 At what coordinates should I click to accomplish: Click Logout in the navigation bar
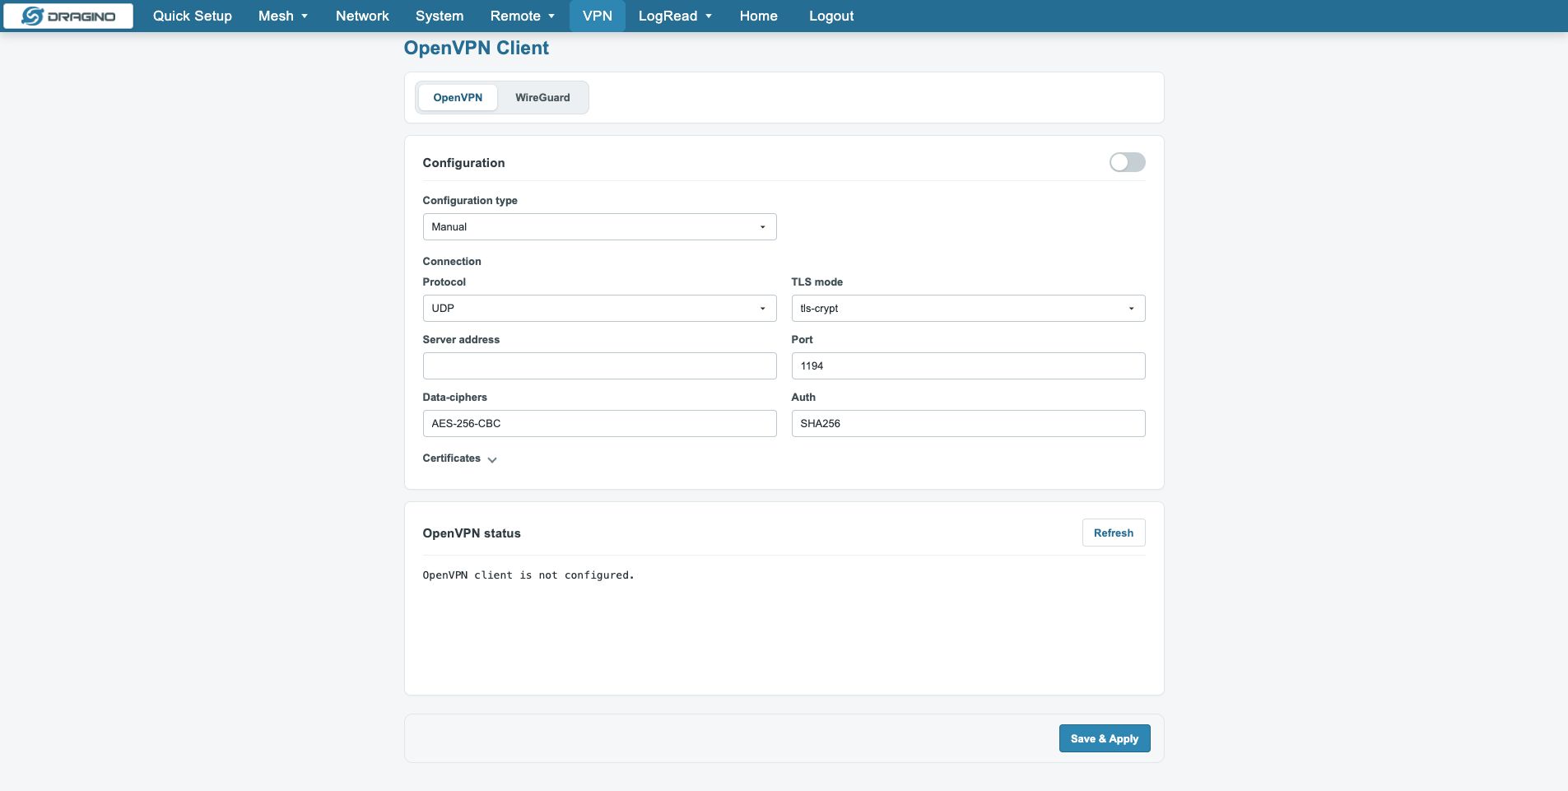pyautogui.click(x=831, y=16)
